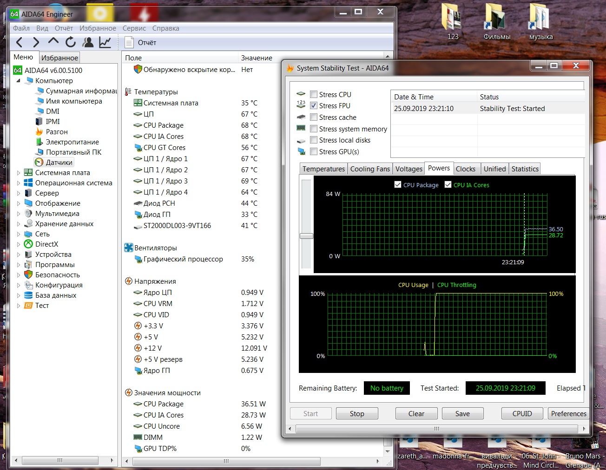The width and height of the screenshot is (606, 470).
Task: Select the Мультимедиа tree node
Action: click(x=57, y=214)
